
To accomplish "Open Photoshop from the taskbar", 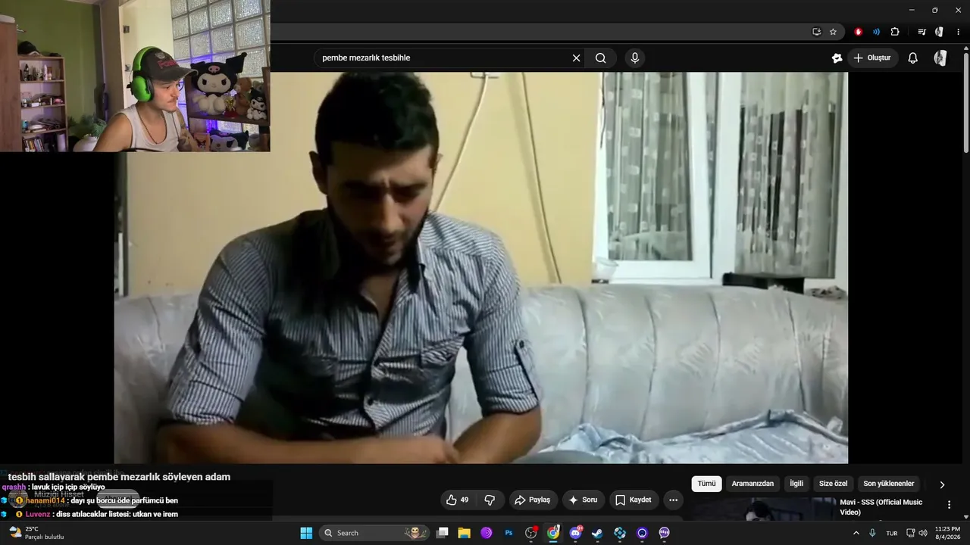I will click(509, 533).
